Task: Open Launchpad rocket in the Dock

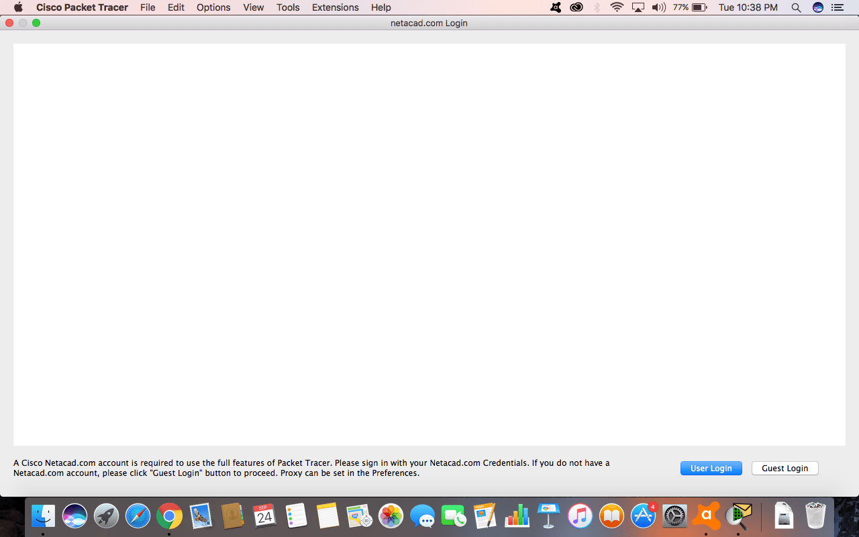Action: [106, 516]
